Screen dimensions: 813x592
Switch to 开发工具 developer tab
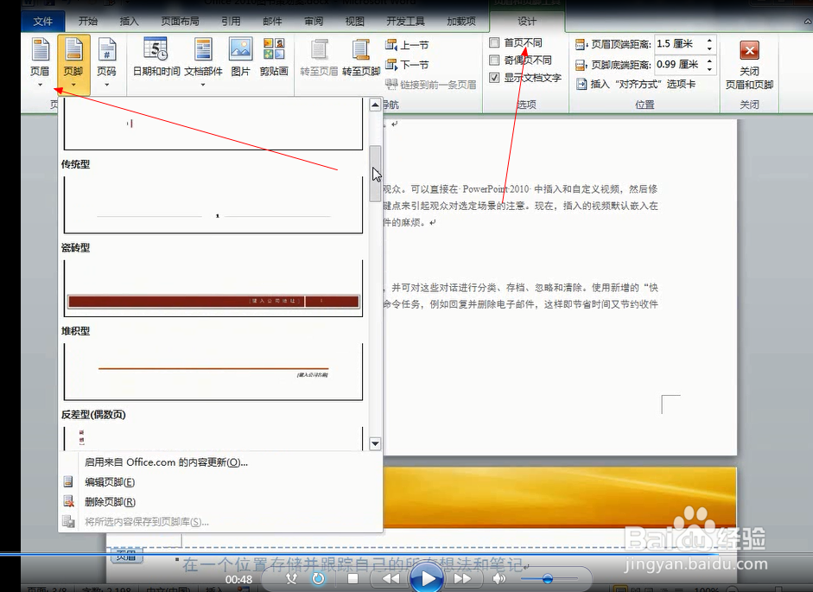(405, 22)
